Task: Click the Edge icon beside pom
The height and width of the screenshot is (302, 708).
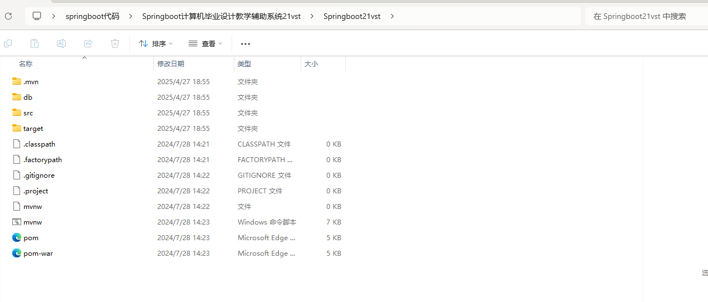Action: pyautogui.click(x=17, y=237)
